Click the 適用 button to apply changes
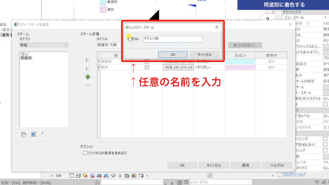This screenshot has height=185, width=329. click(245, 165)
